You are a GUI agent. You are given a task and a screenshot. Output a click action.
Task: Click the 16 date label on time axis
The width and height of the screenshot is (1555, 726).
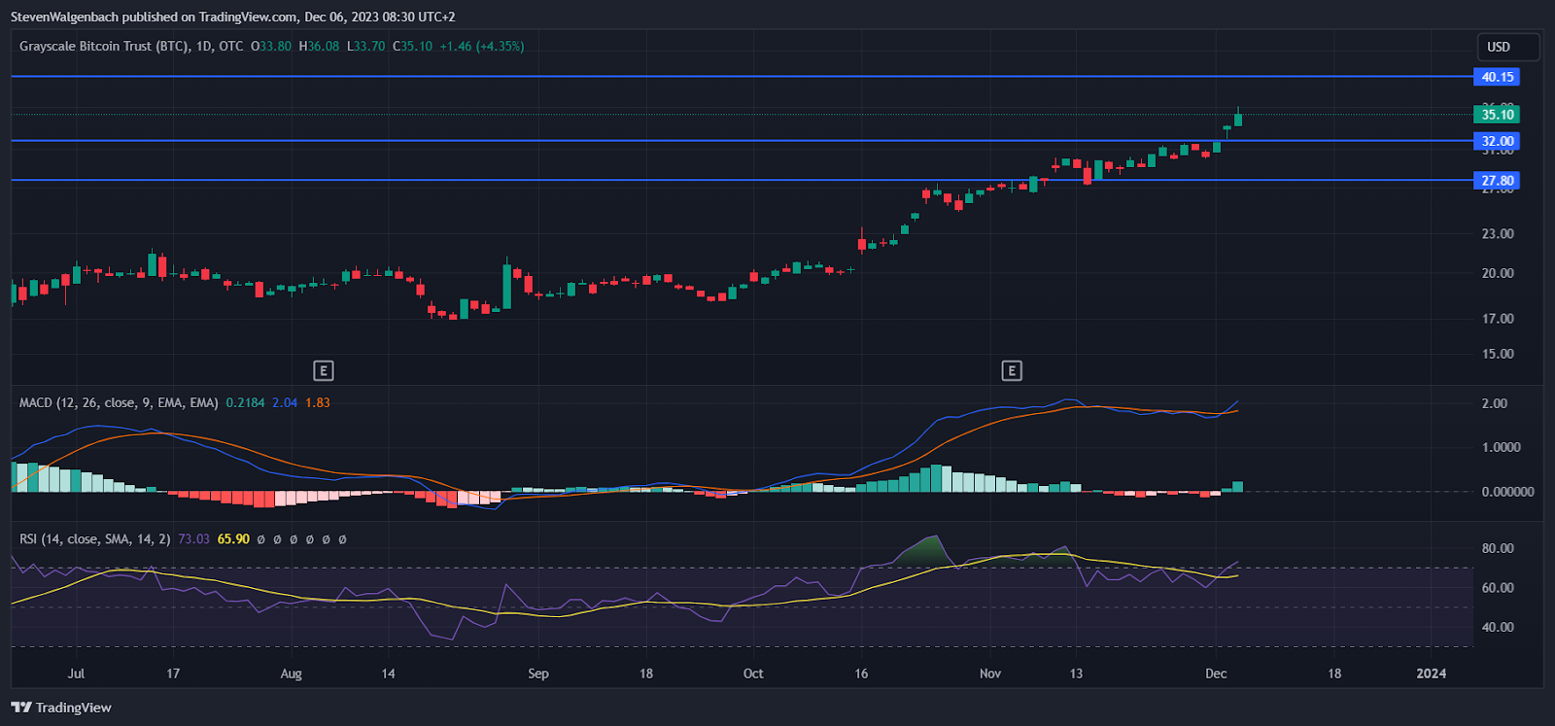point(861,674)
